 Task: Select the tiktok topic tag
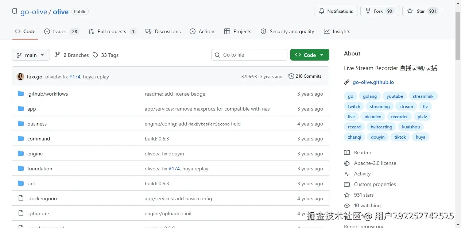[x=400, y=137]
